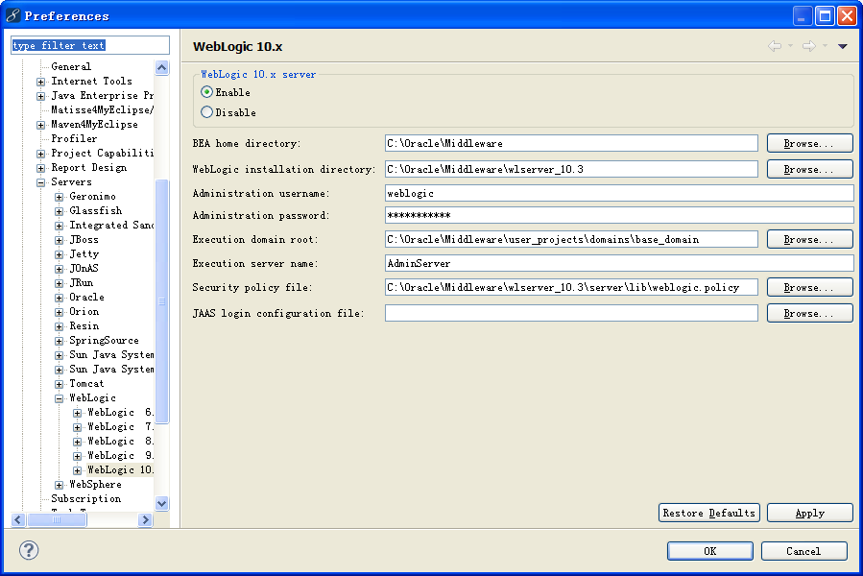Click the tree horizontal scroll right arrow
Image resolution: width=863 pixels, height=576 pixels.
click(x=145, y=519)
